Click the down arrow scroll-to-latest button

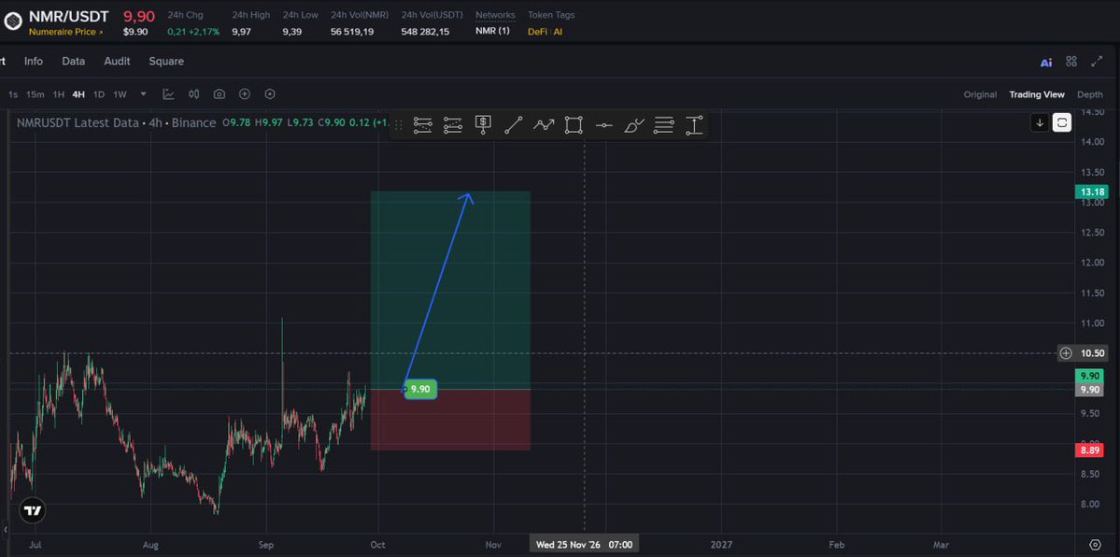(x=1040, y=123)
